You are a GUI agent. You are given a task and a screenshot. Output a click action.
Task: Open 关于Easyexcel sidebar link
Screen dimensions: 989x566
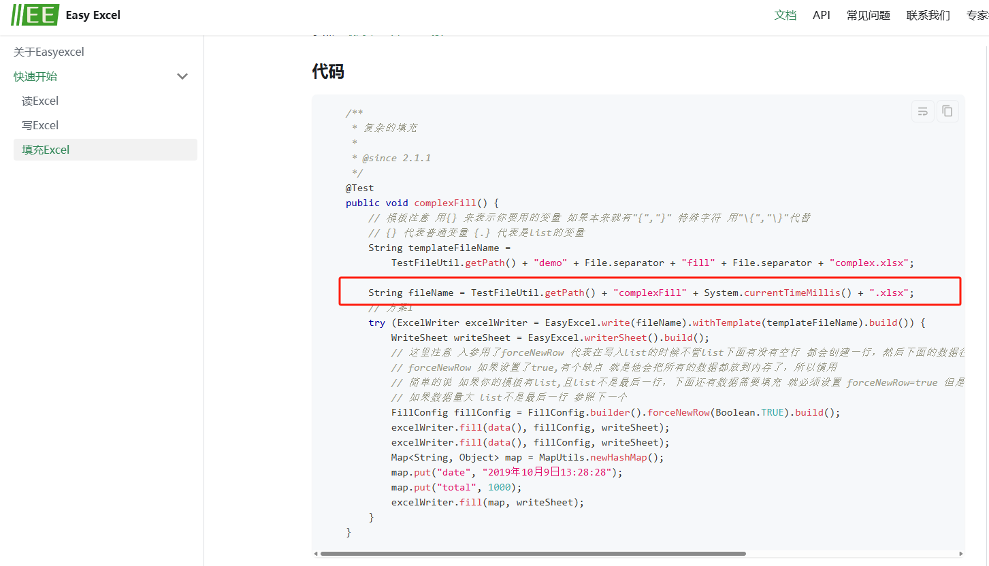click(x=49, y=52)
